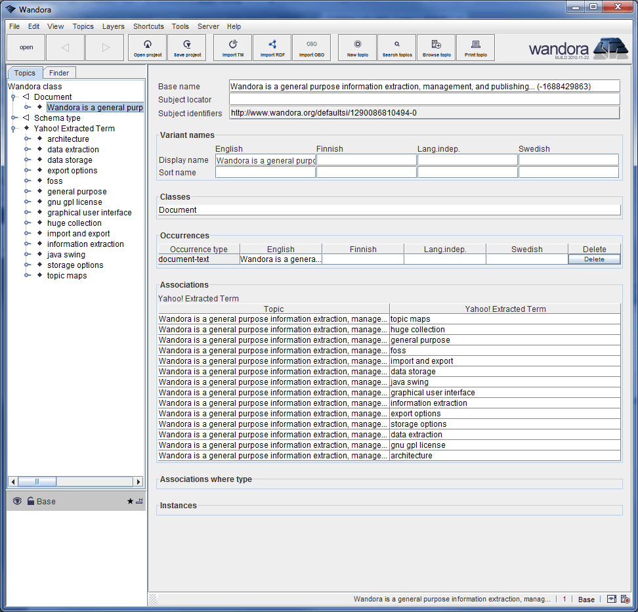Save the project via the Save project icon
638x612 pixels.
pyautogui.click(x=186, y=47)
